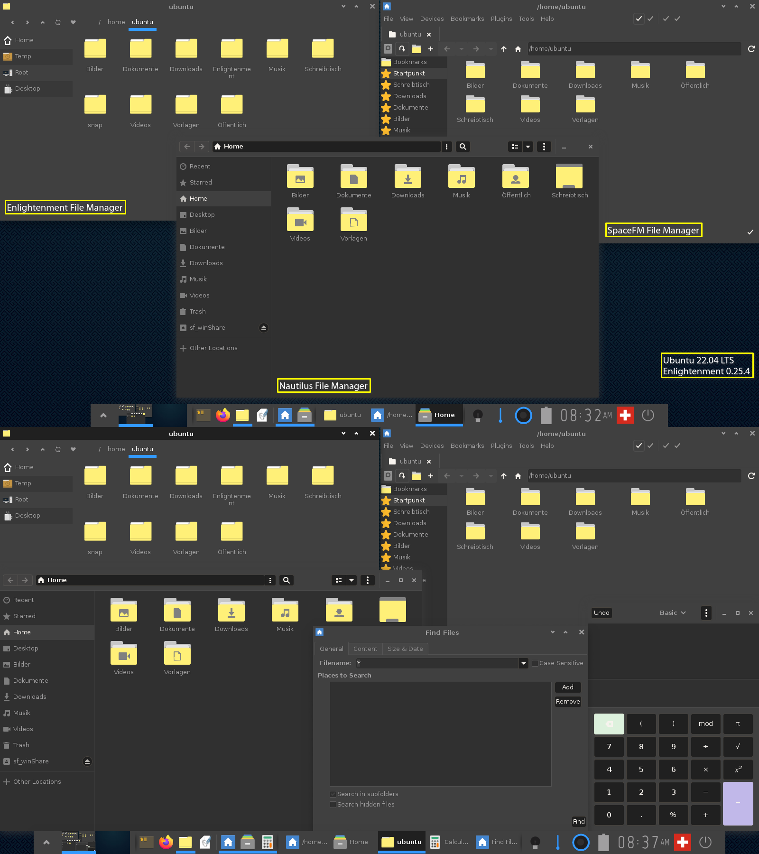Click the reload icon in upper Enlightenment file manager
This screenshot has width=759, height=854.
tap(58, 22)
